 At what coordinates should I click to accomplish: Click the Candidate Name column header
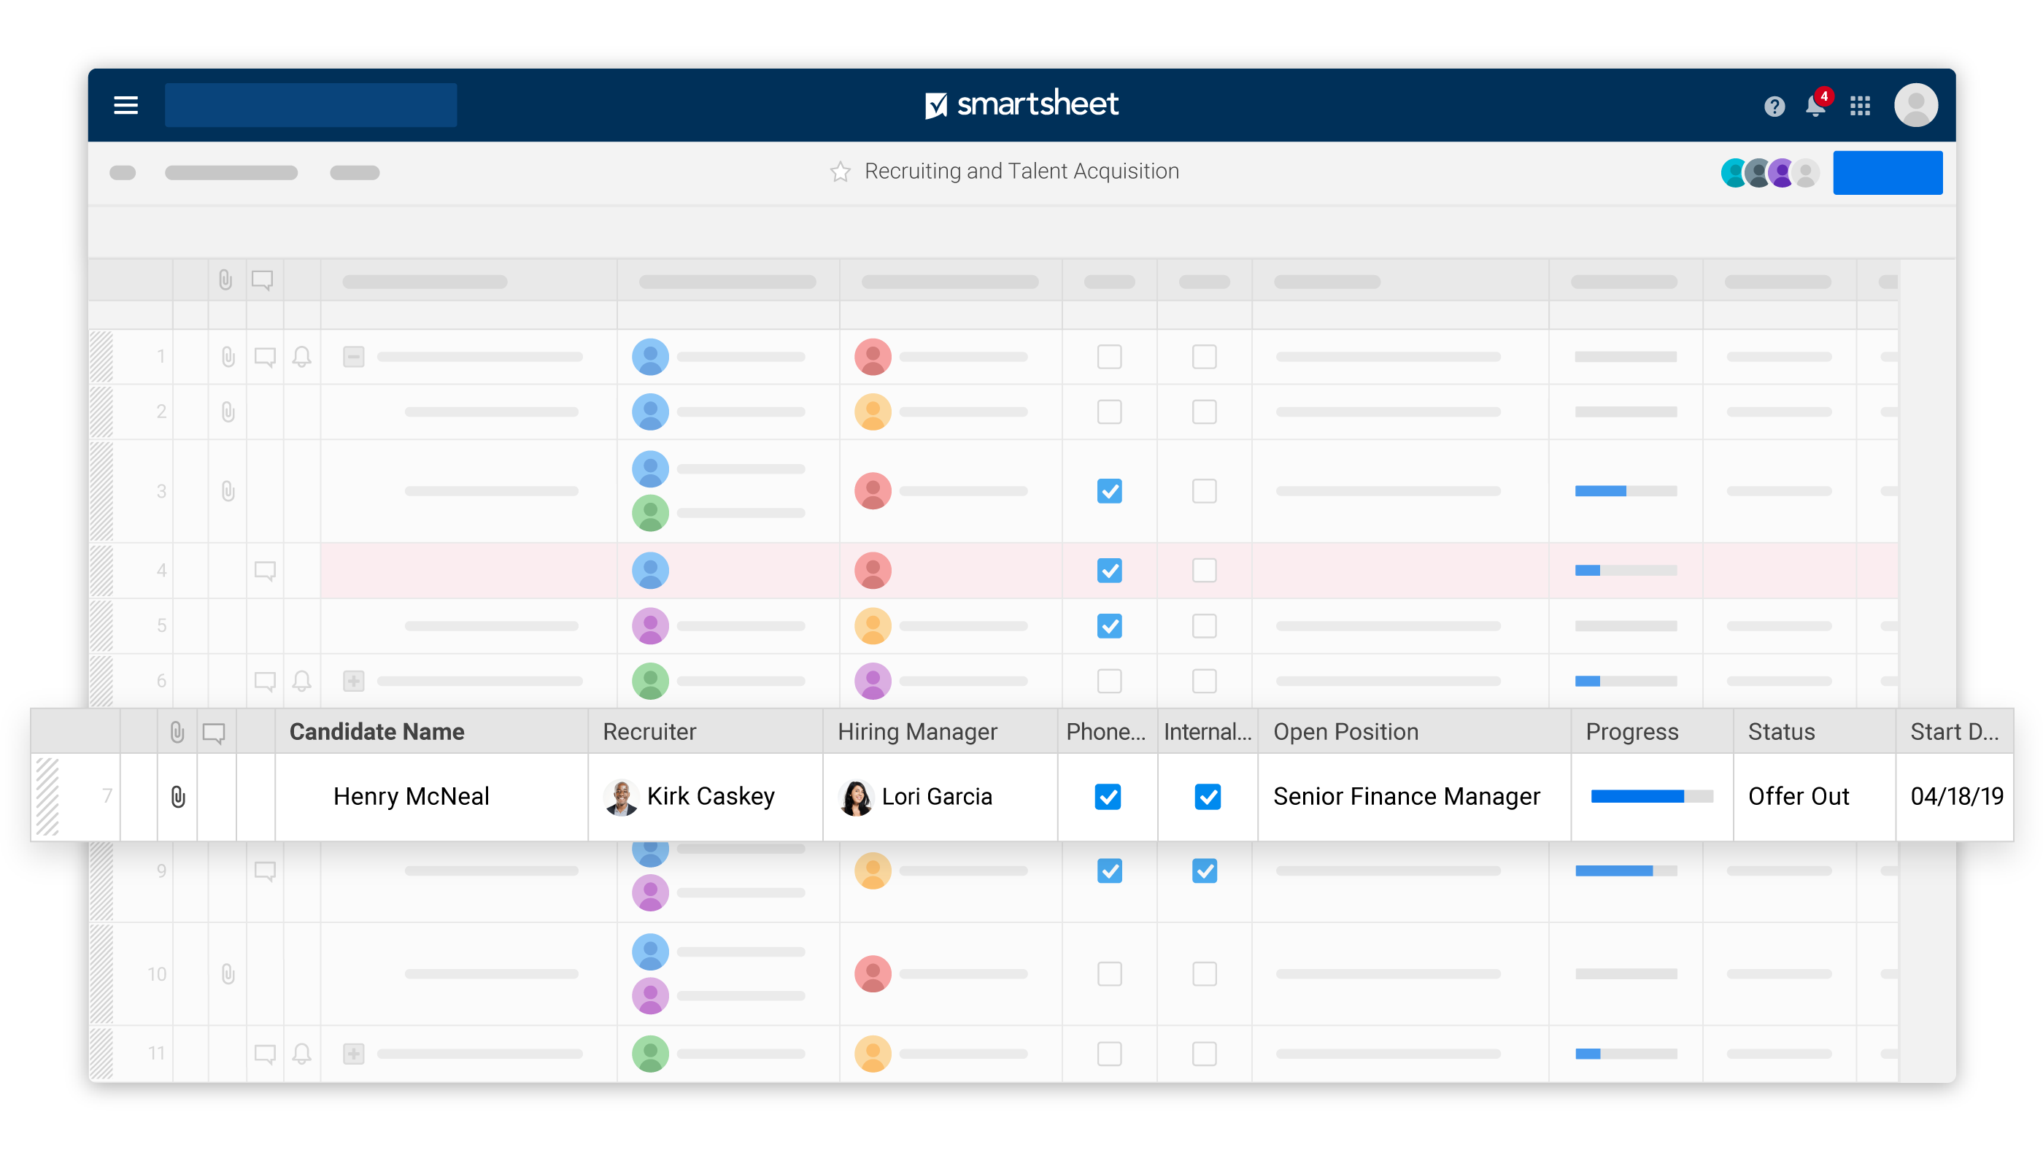tap(376, 731)
